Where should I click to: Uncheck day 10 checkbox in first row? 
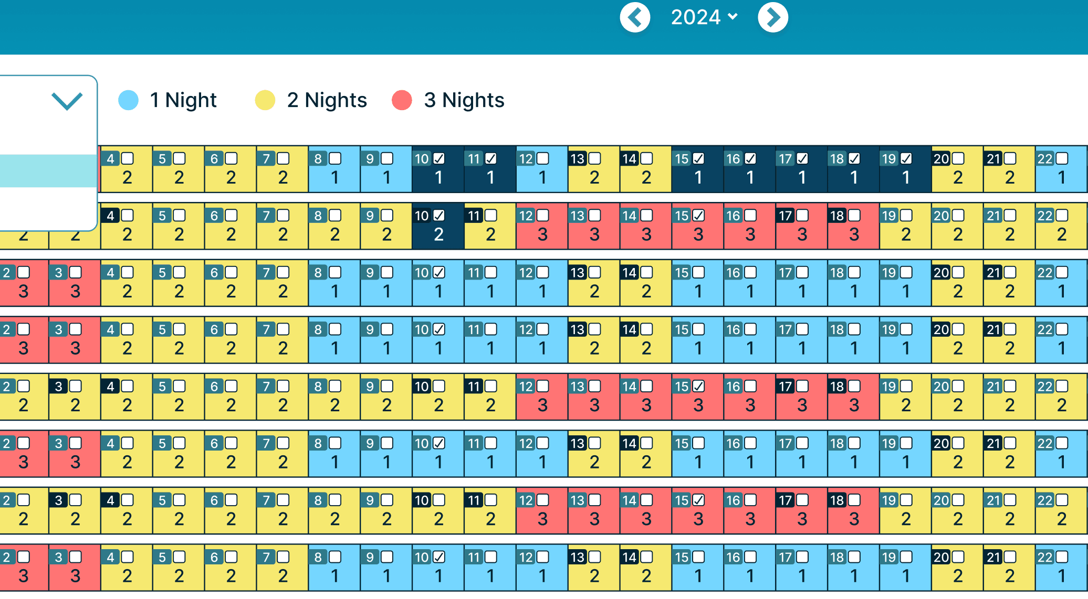coord(439,158)
